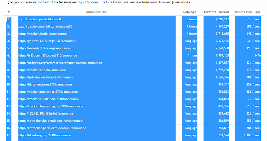Sort by the Torrents Tracked column header
Viewport: 267px width, 141px height.
[216, 12]
